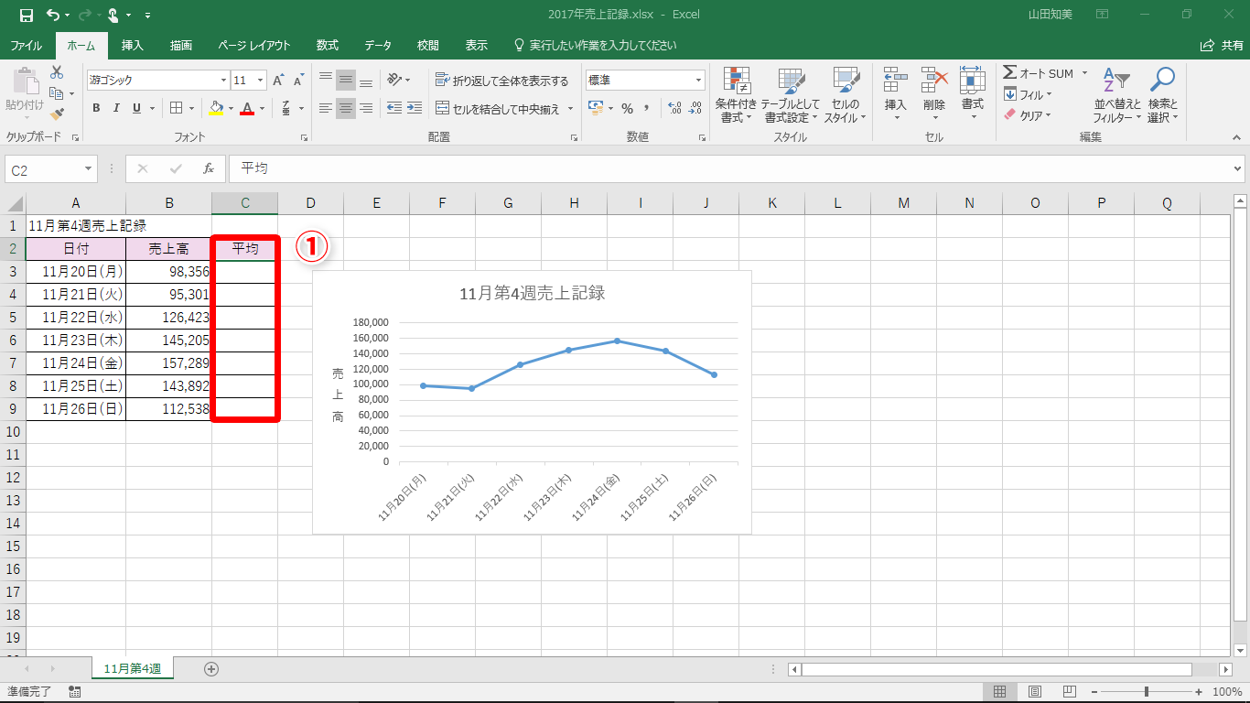Open the font name dropdown (游ゴシック)
Image resolution: width=1250 pixels, height=703 pixels.
point(221,81)
